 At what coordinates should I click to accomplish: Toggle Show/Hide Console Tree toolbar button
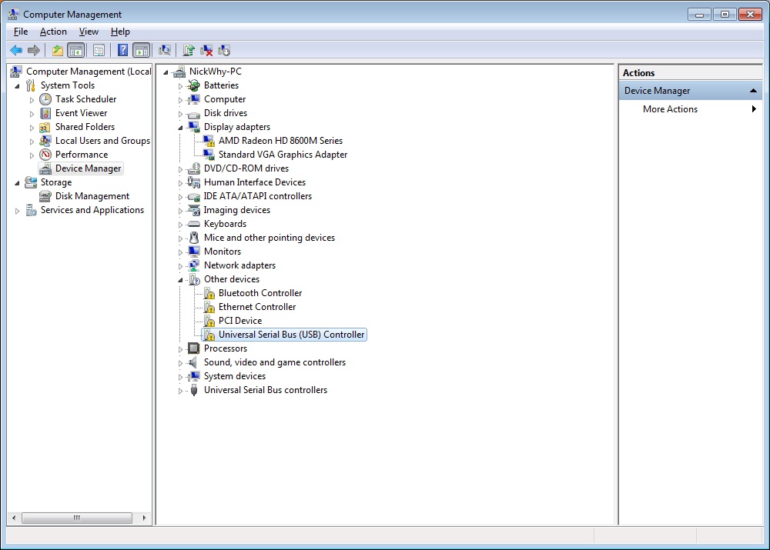pyautogui.click(x=75, y=51)
